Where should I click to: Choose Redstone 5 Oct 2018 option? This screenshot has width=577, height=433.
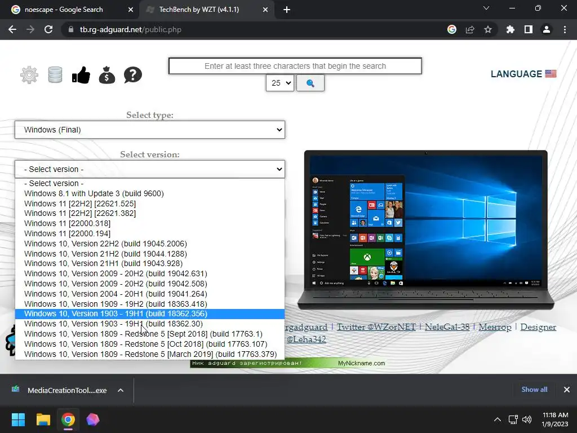[x=150, y=344]
